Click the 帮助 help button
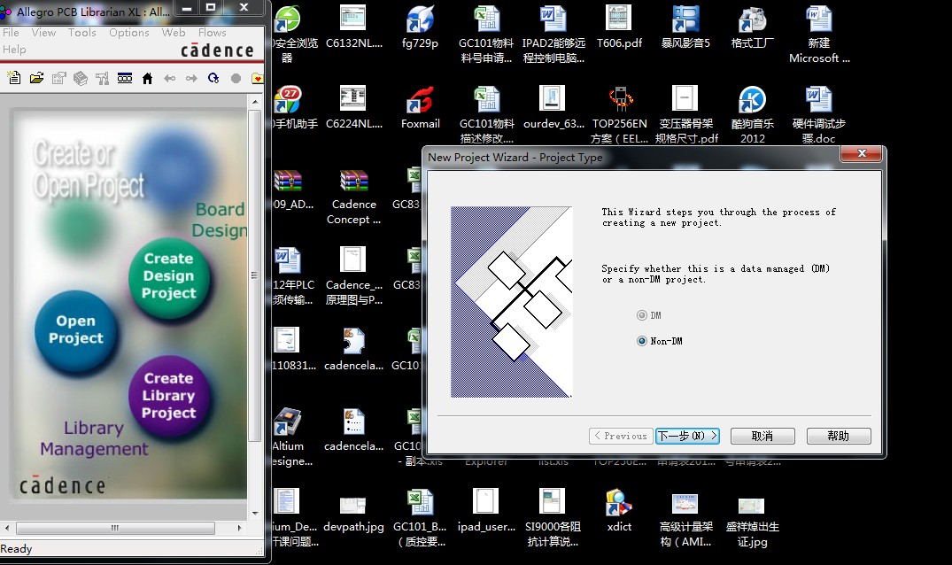Image resolution: width=952 pixels, height=565 pixels. pyautogui.click(x=839, y=436)
